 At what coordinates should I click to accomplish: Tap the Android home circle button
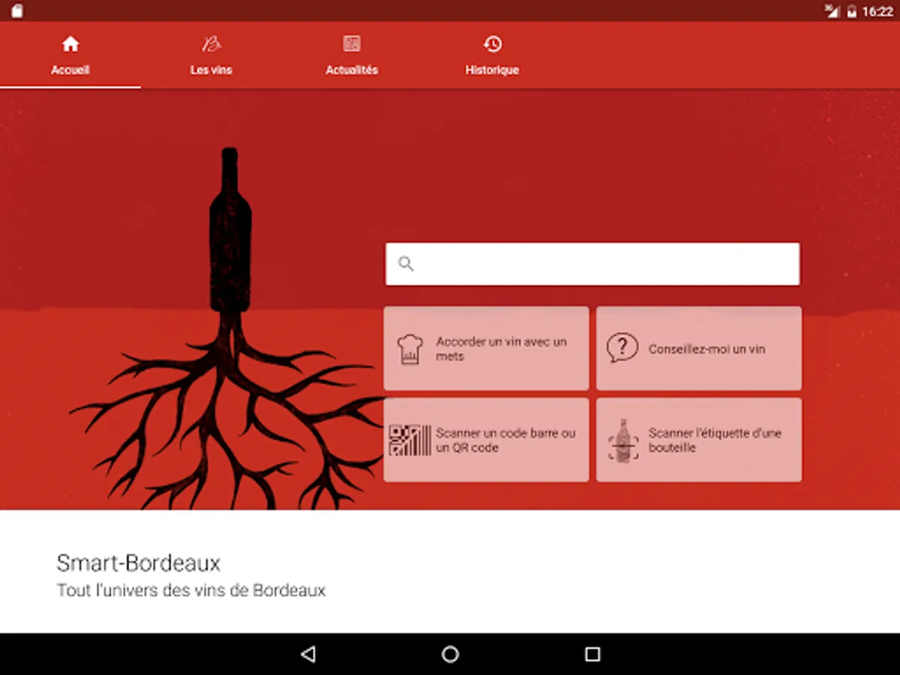pyautogui.click(x=450, y=654)
